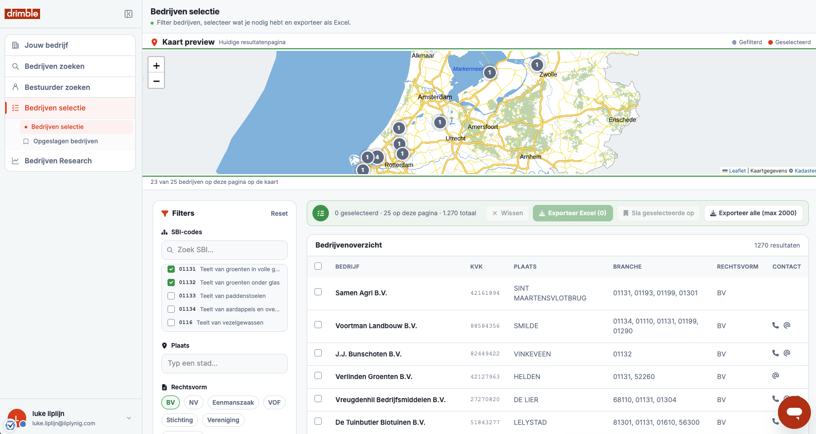
Task: Uncheck SBI code 01132 filter
Action: point(171,282)
